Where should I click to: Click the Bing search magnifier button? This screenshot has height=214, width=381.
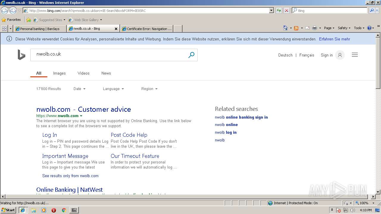point(191,55)
